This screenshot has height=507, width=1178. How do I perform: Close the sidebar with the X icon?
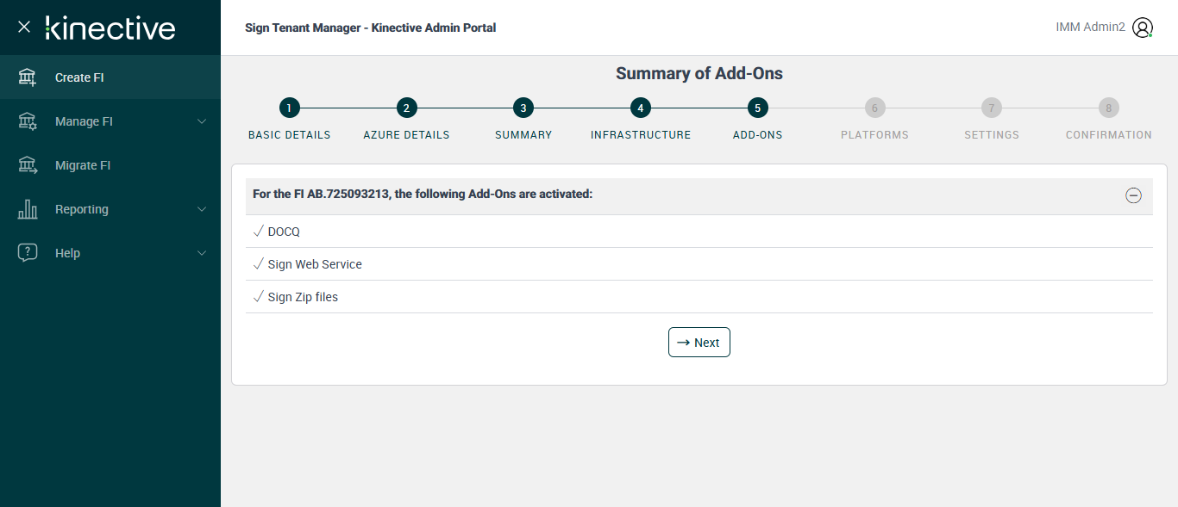tap(24, 28)
